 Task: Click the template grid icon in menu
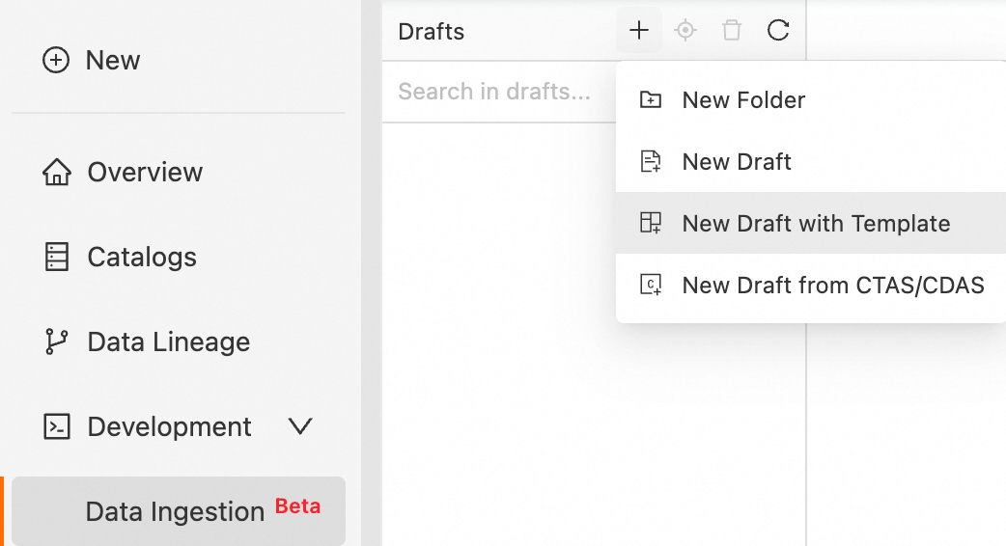(652, 224)
